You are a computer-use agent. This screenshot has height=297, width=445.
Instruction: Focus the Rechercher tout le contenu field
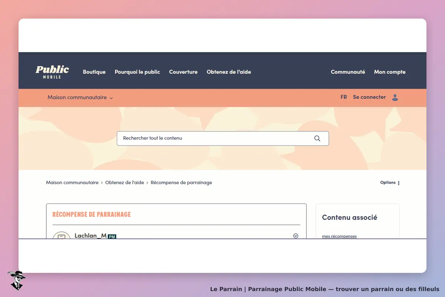(222, 138)
